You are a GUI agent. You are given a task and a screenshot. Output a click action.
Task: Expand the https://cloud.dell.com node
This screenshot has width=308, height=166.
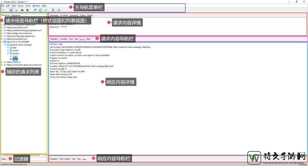(2, 39)
